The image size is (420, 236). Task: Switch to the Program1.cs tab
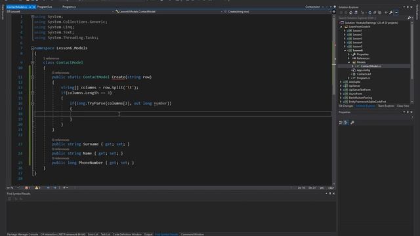(45, 7)
